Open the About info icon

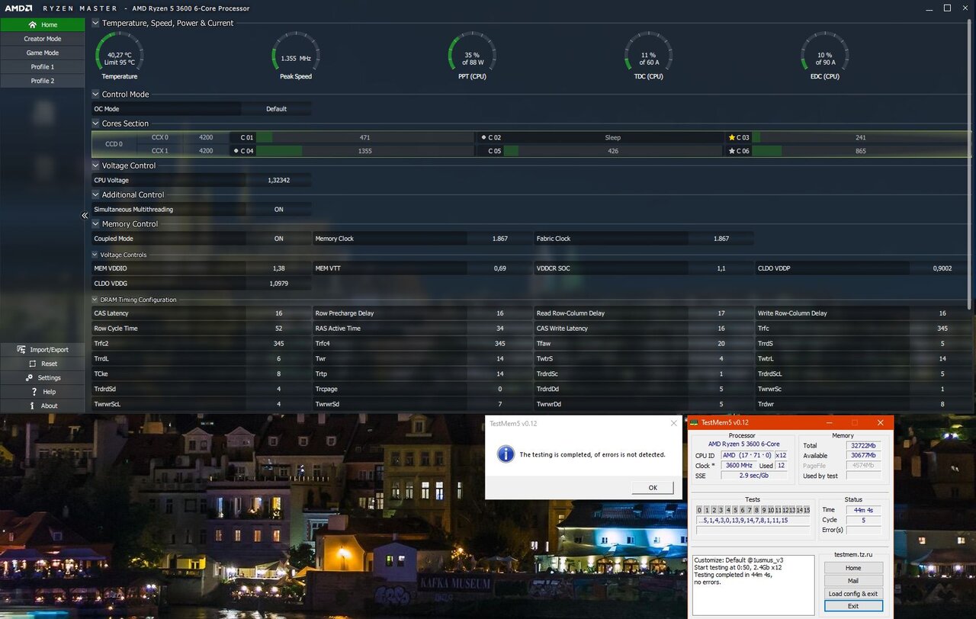point(32,406)
